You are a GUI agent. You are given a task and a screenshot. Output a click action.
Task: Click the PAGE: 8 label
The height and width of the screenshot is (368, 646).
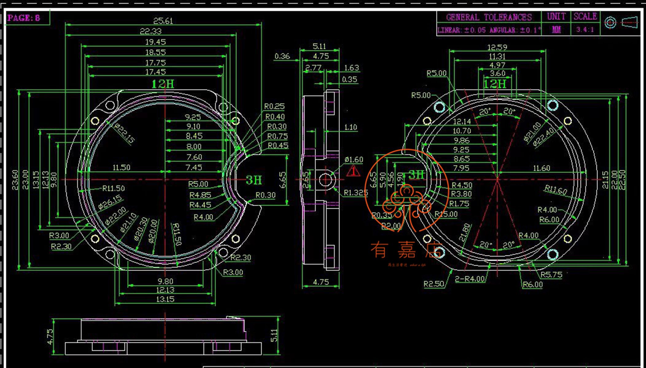pos(24,18)
